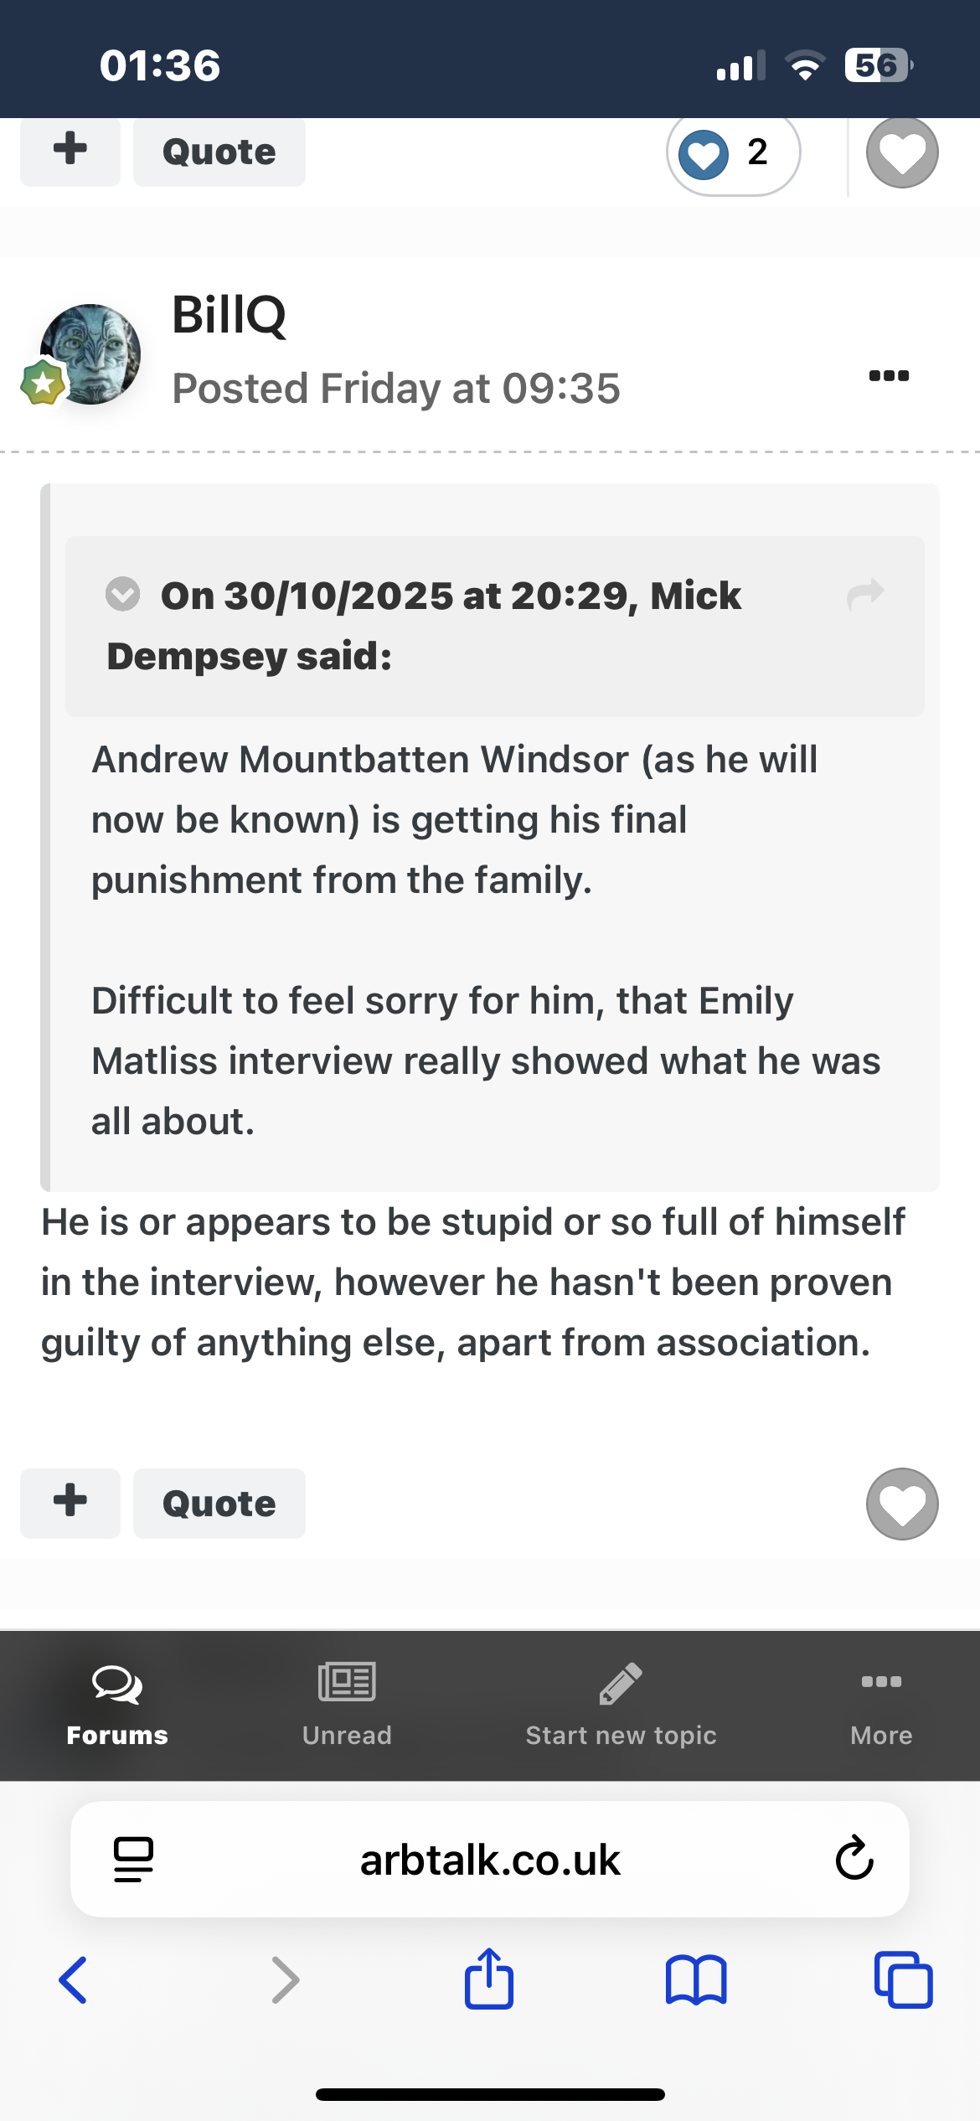
Task: Collapse the Mick Dempsey quote block
Action: [123, 595]
